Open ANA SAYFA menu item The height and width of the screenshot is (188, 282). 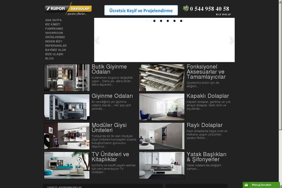tap(54, 20)
